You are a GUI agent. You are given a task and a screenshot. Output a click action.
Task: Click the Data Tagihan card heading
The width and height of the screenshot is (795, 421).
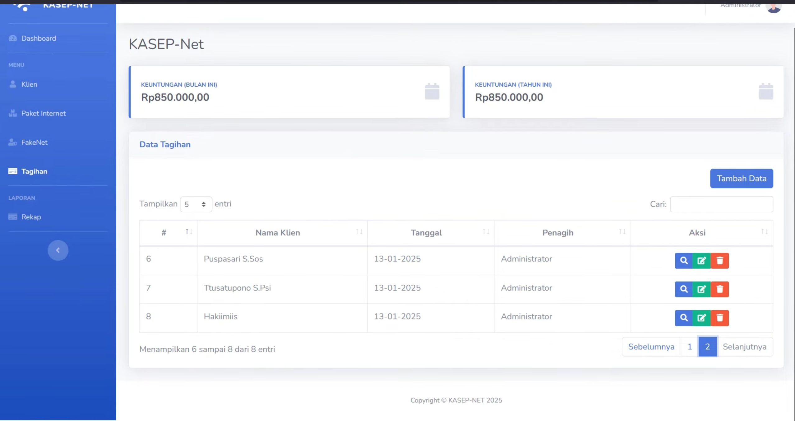pos(165,144)
